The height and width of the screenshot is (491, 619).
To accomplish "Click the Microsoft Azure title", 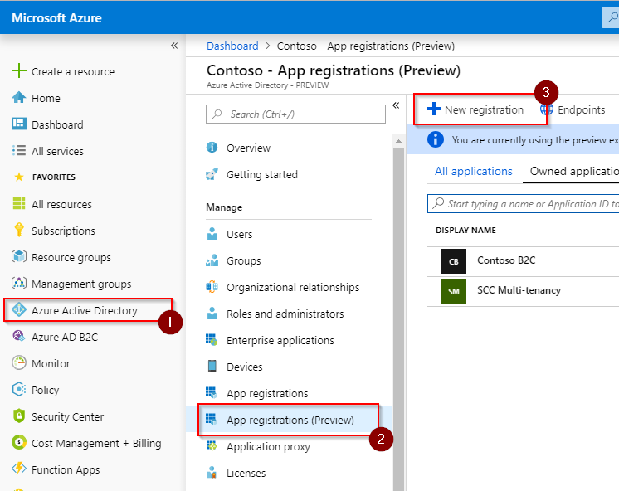I will (56, 18).
